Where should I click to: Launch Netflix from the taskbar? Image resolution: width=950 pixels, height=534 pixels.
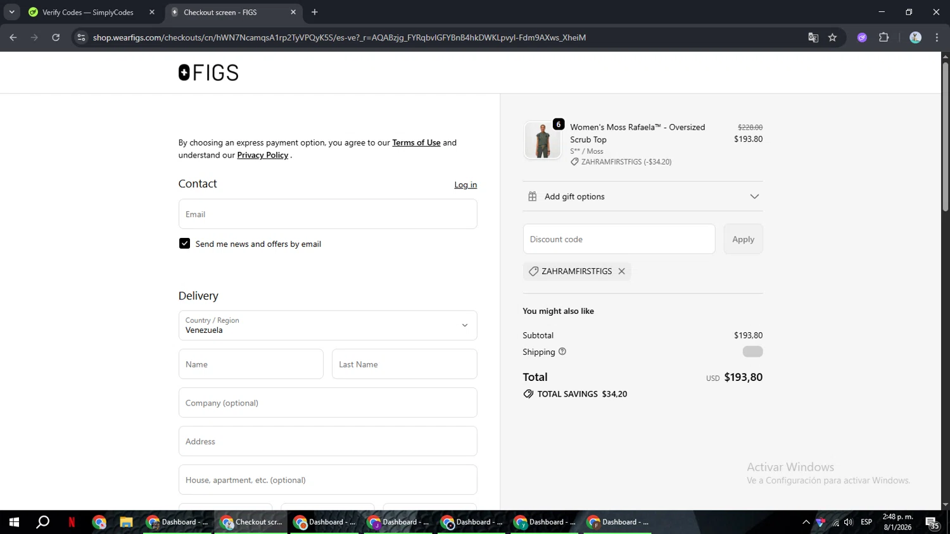(72, 522)
